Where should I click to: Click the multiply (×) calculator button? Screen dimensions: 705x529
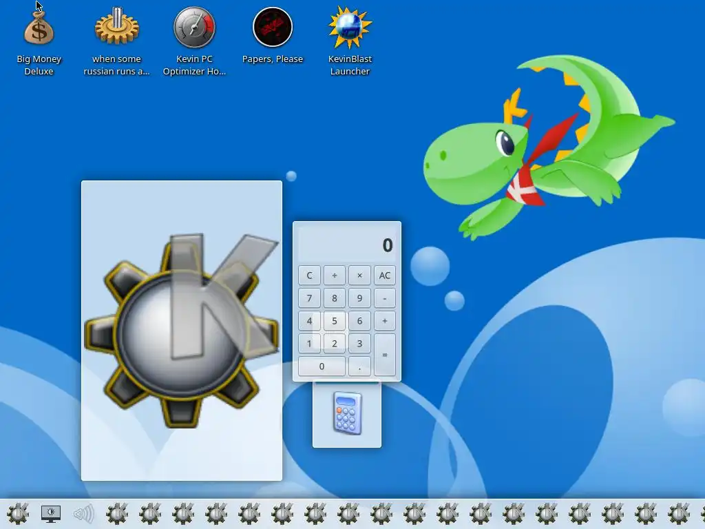pyautogui.click(x=359, y=276)
